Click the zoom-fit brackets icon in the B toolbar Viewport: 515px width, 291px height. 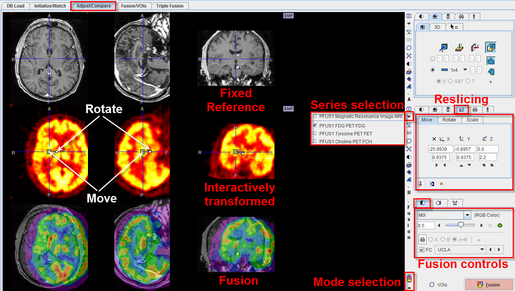[x=409, y=149]
